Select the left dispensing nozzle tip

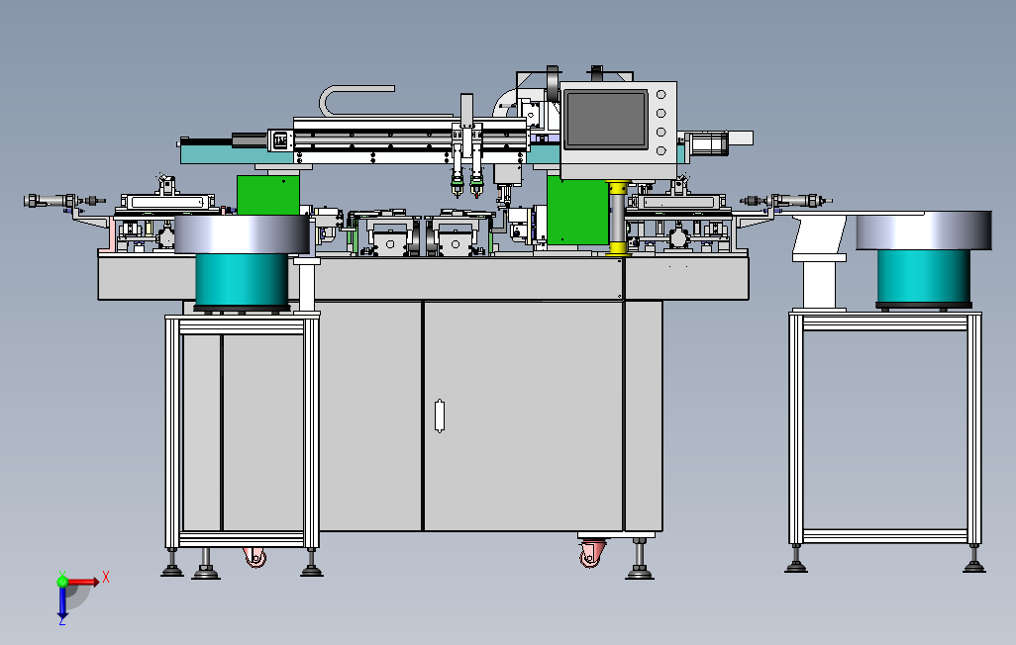(457, 191)
